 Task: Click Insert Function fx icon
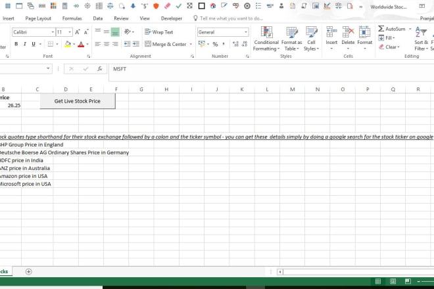click(x=100, y=69)
